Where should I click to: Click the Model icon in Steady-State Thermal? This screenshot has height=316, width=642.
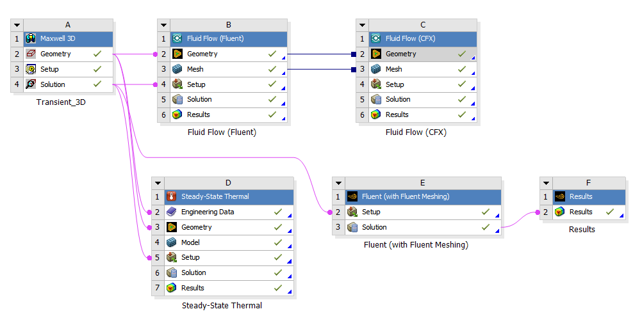[172, 242]
